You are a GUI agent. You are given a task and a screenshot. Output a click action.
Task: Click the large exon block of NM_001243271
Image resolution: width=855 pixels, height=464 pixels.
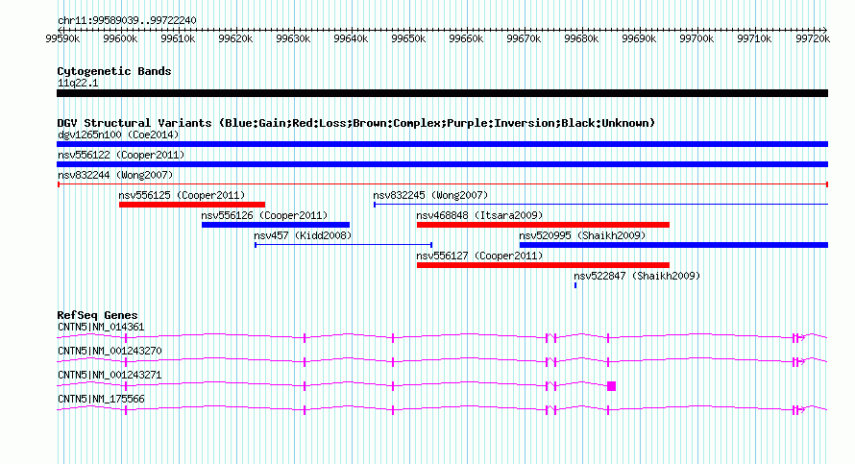(611, 386)
